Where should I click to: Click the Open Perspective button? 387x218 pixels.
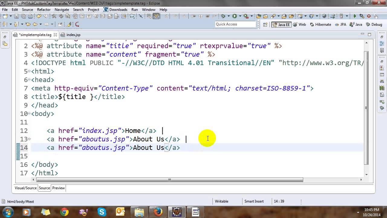pos(265,24)
